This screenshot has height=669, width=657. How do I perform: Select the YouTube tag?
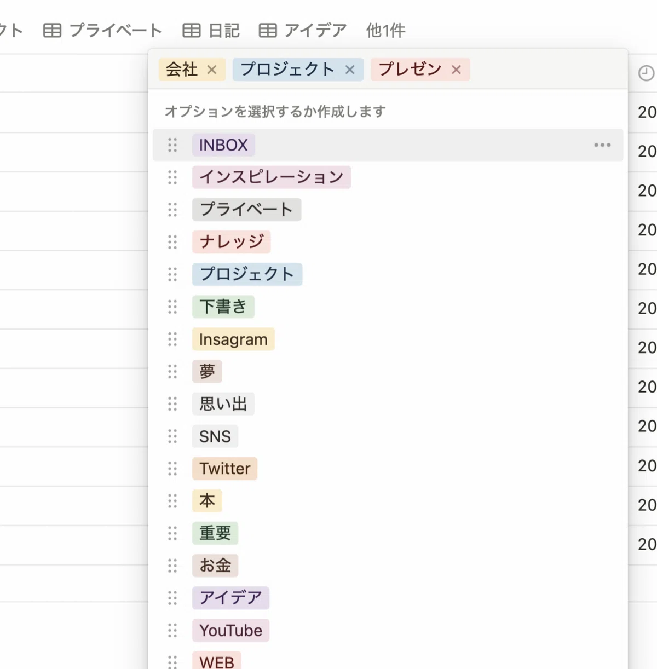pos(230,631)
